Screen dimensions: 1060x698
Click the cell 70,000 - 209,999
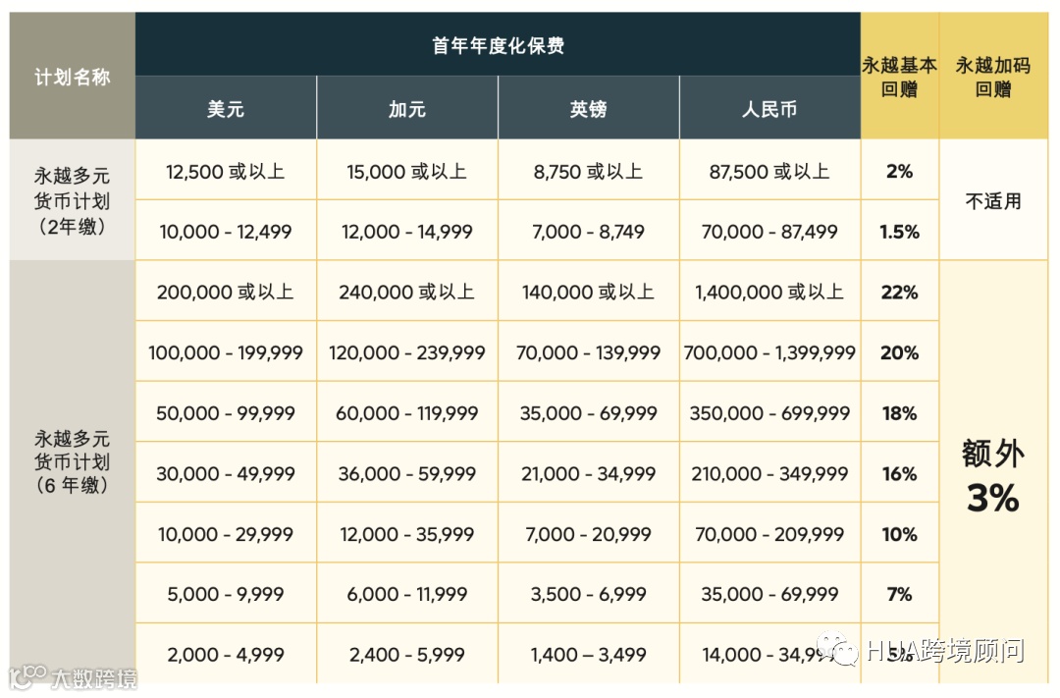(x=770, y=533)
